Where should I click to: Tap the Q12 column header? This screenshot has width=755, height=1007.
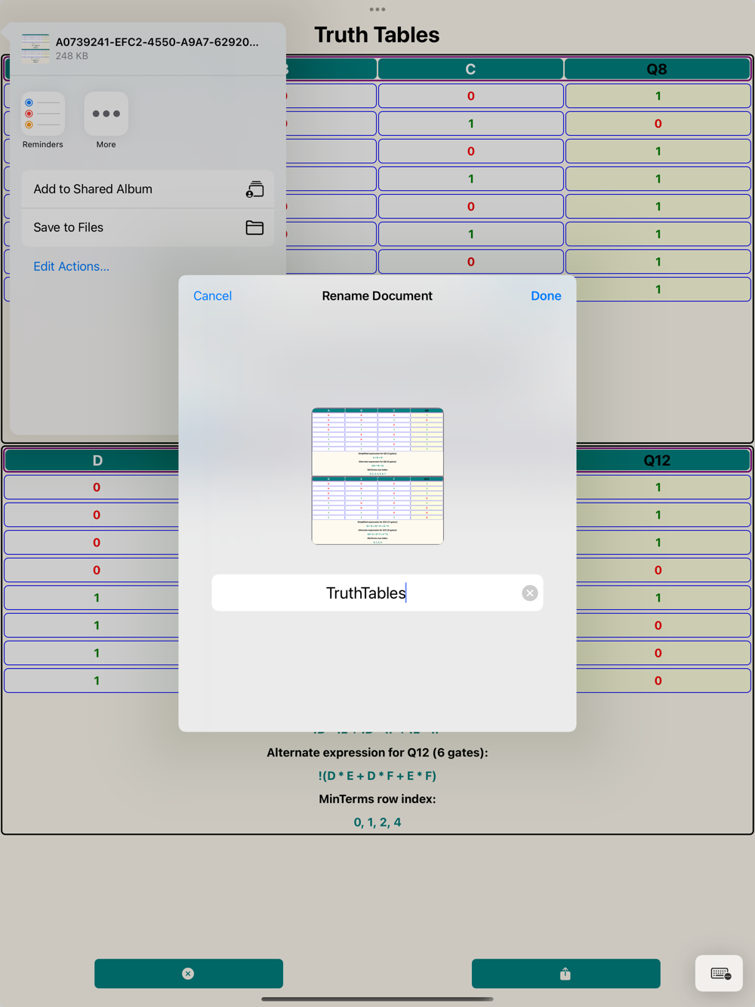click(657, 460)
